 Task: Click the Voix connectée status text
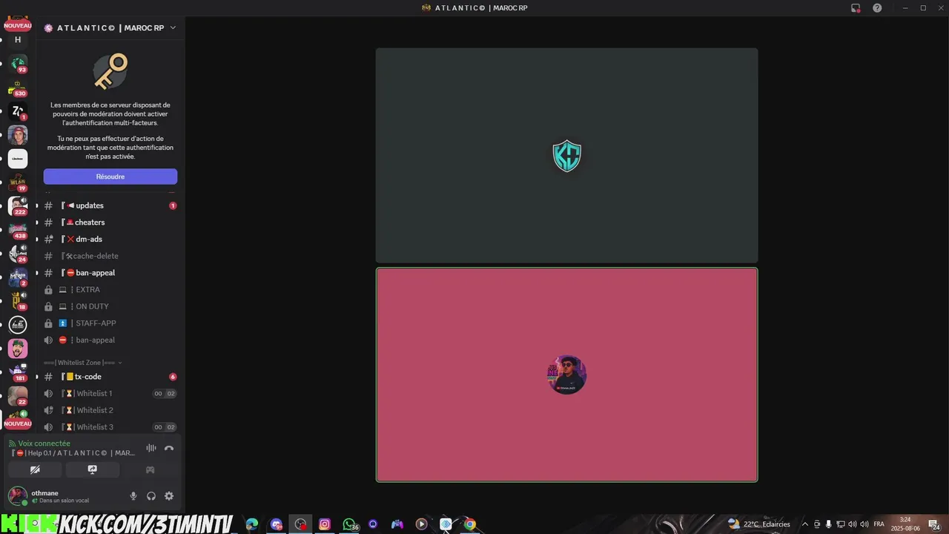pos(44,444)
